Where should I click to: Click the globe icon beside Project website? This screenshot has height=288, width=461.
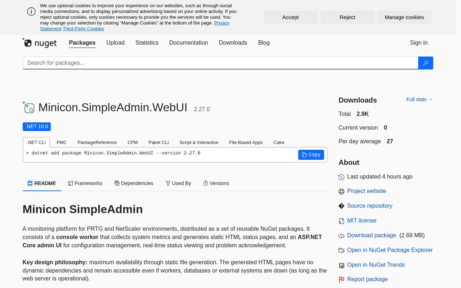click(341, 192)
